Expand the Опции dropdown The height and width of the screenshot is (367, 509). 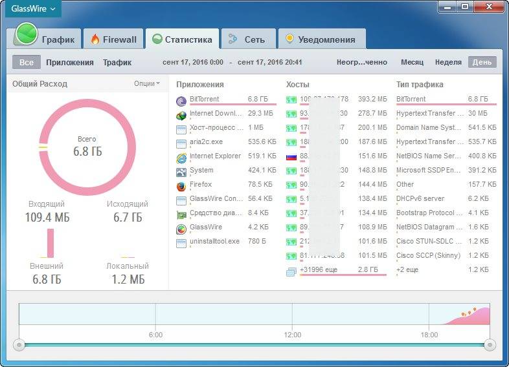(147, 83)
